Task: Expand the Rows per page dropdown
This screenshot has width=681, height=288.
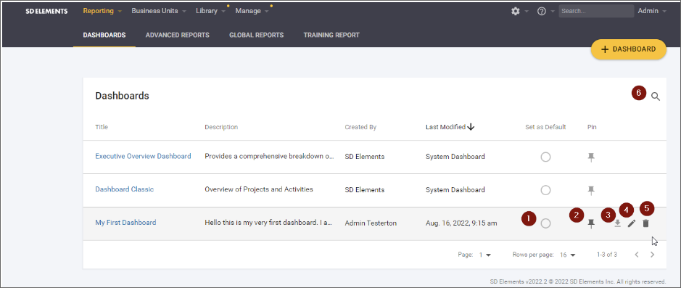Action: click(x=568, y=255)
